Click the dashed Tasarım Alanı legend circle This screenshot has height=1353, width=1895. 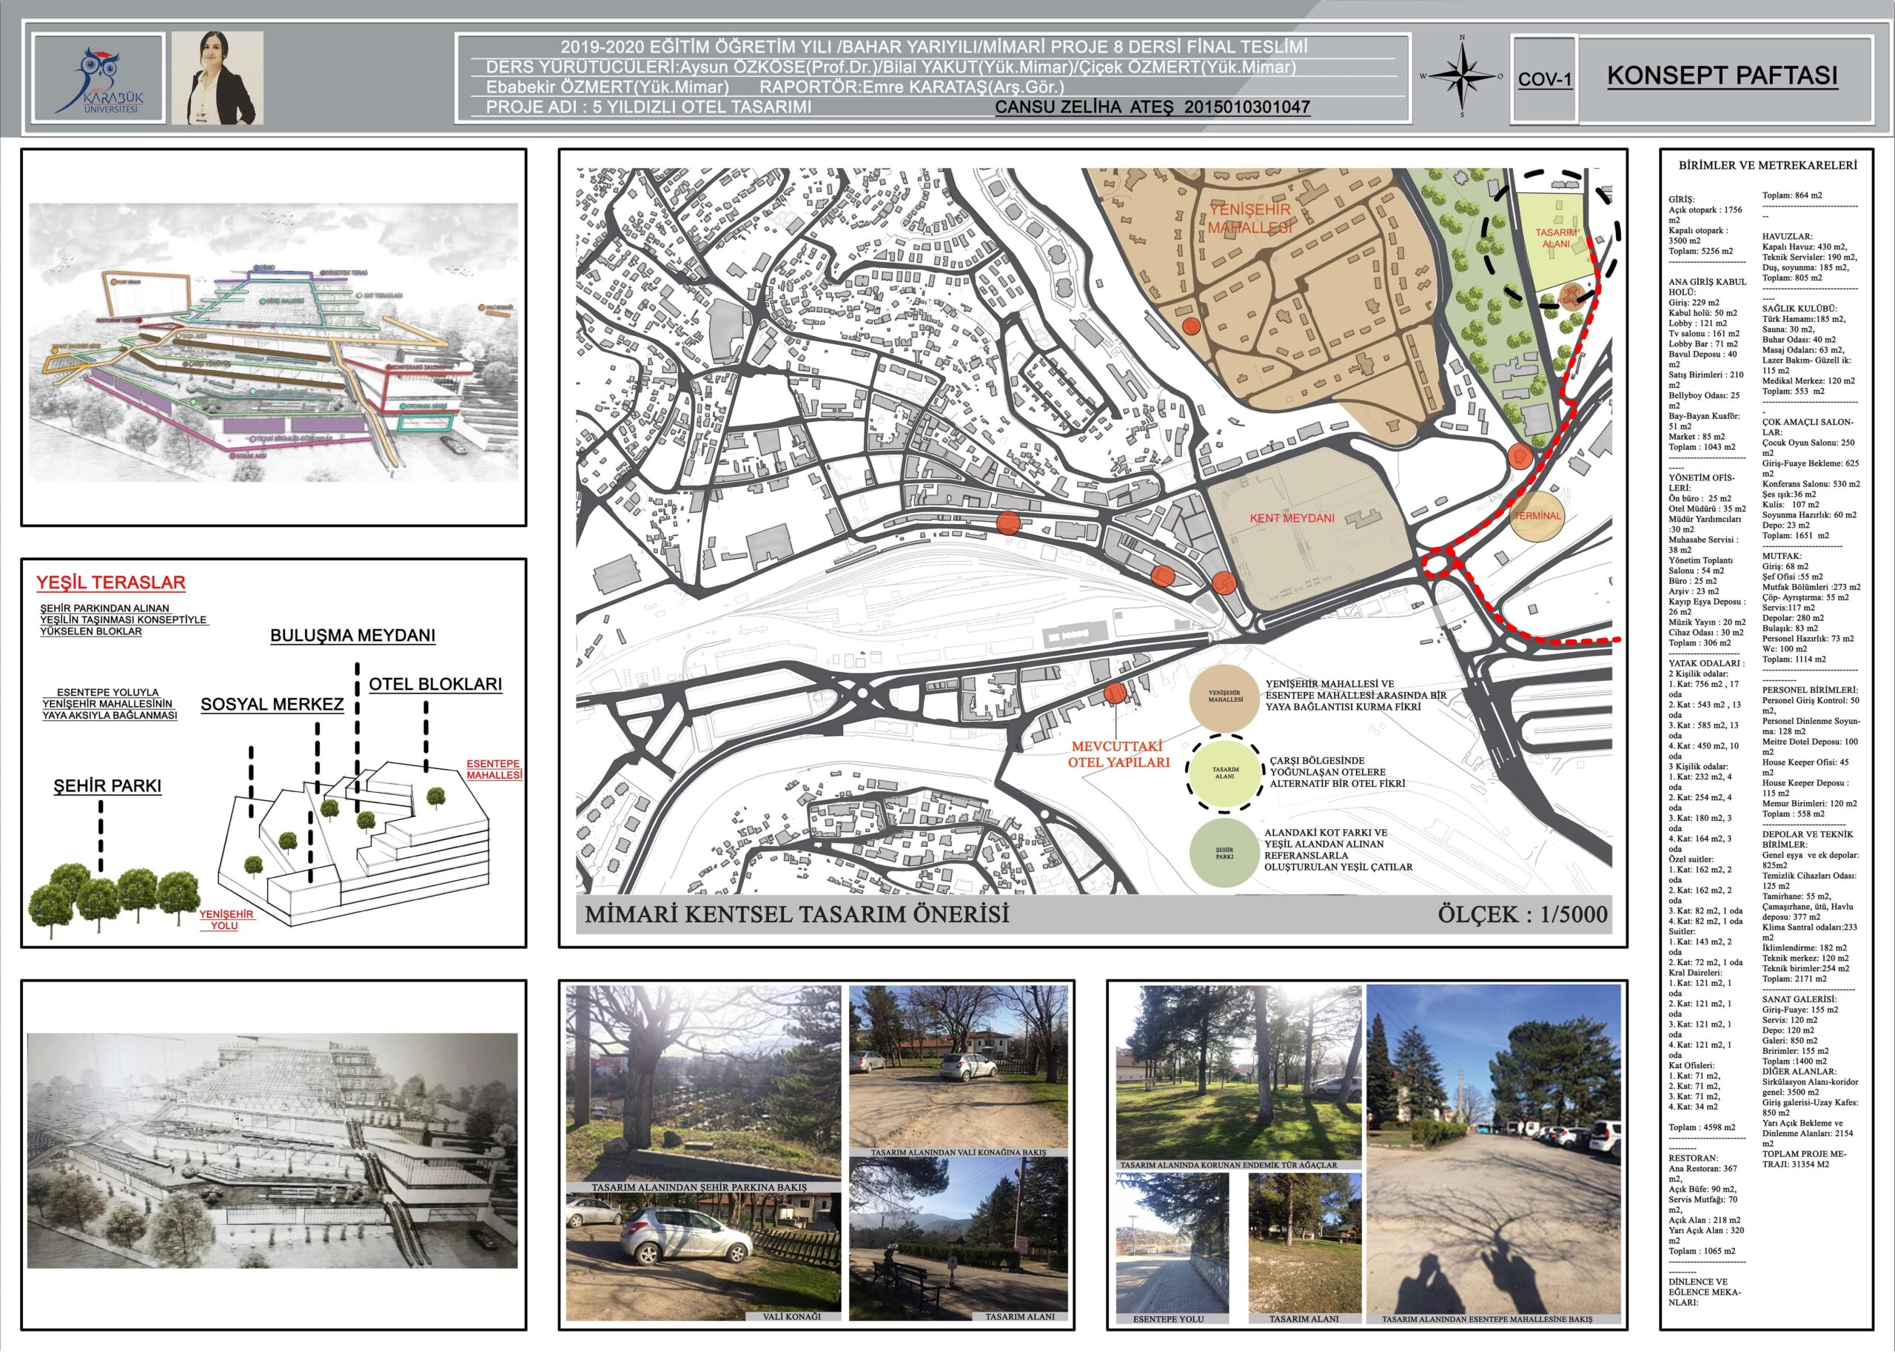click(1224, 773)
